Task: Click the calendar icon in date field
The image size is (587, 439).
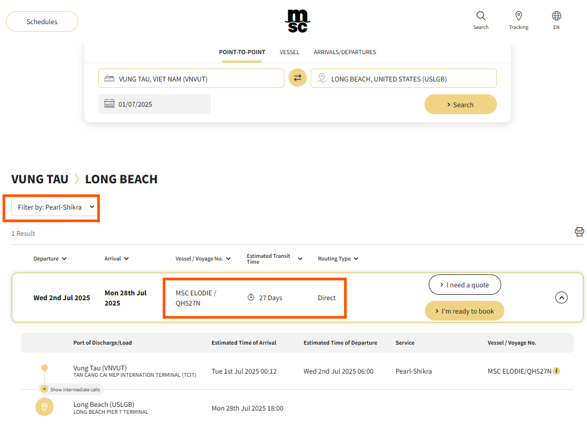Action: tap(109, 104)
